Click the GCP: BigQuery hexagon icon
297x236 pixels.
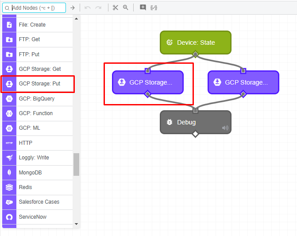[9, 99]
